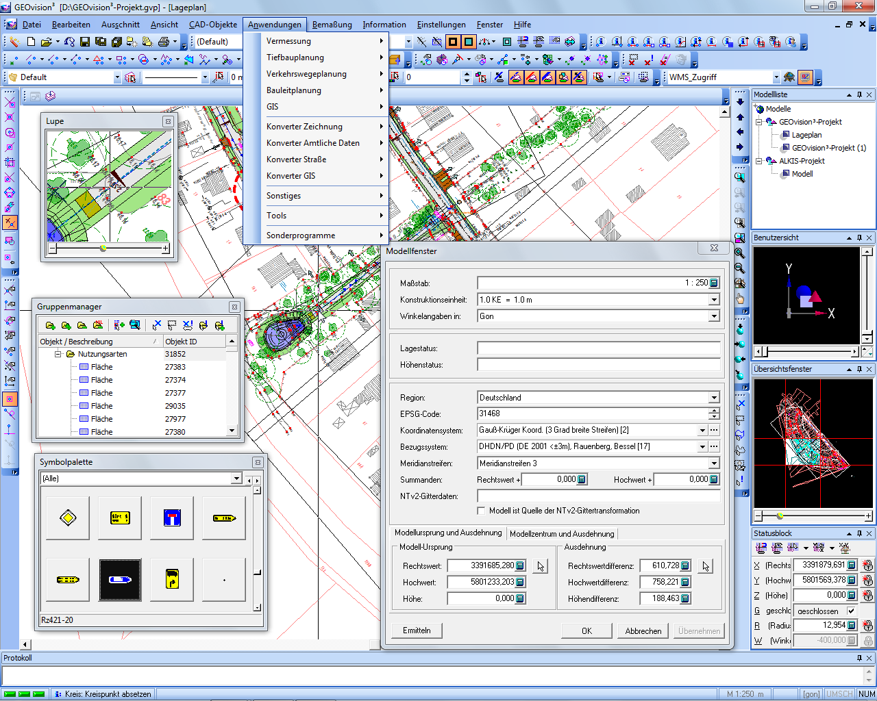Click the Lagestatus input field
The width and height of the screenshot is (877, 701).
[598, 348]
